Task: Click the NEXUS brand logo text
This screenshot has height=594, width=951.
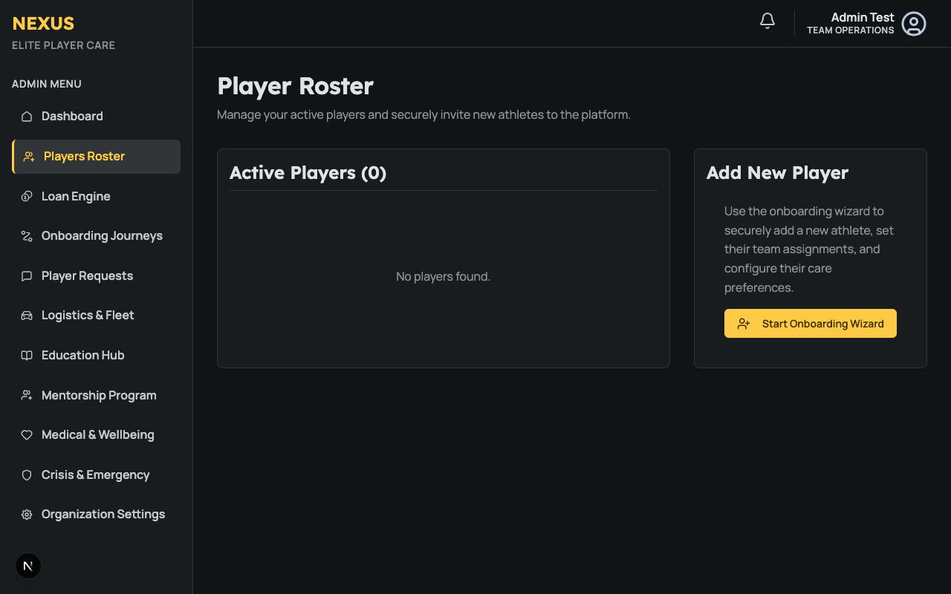Action: [x=43, y=24]
